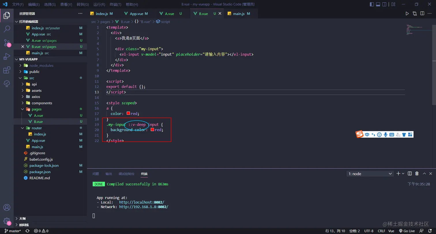Click red color swatch on line 17
Viewport: 436px width, 234px height.
click(128, 113)
